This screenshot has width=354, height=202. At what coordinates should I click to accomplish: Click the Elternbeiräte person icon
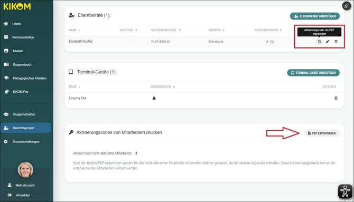pos(71,15)
